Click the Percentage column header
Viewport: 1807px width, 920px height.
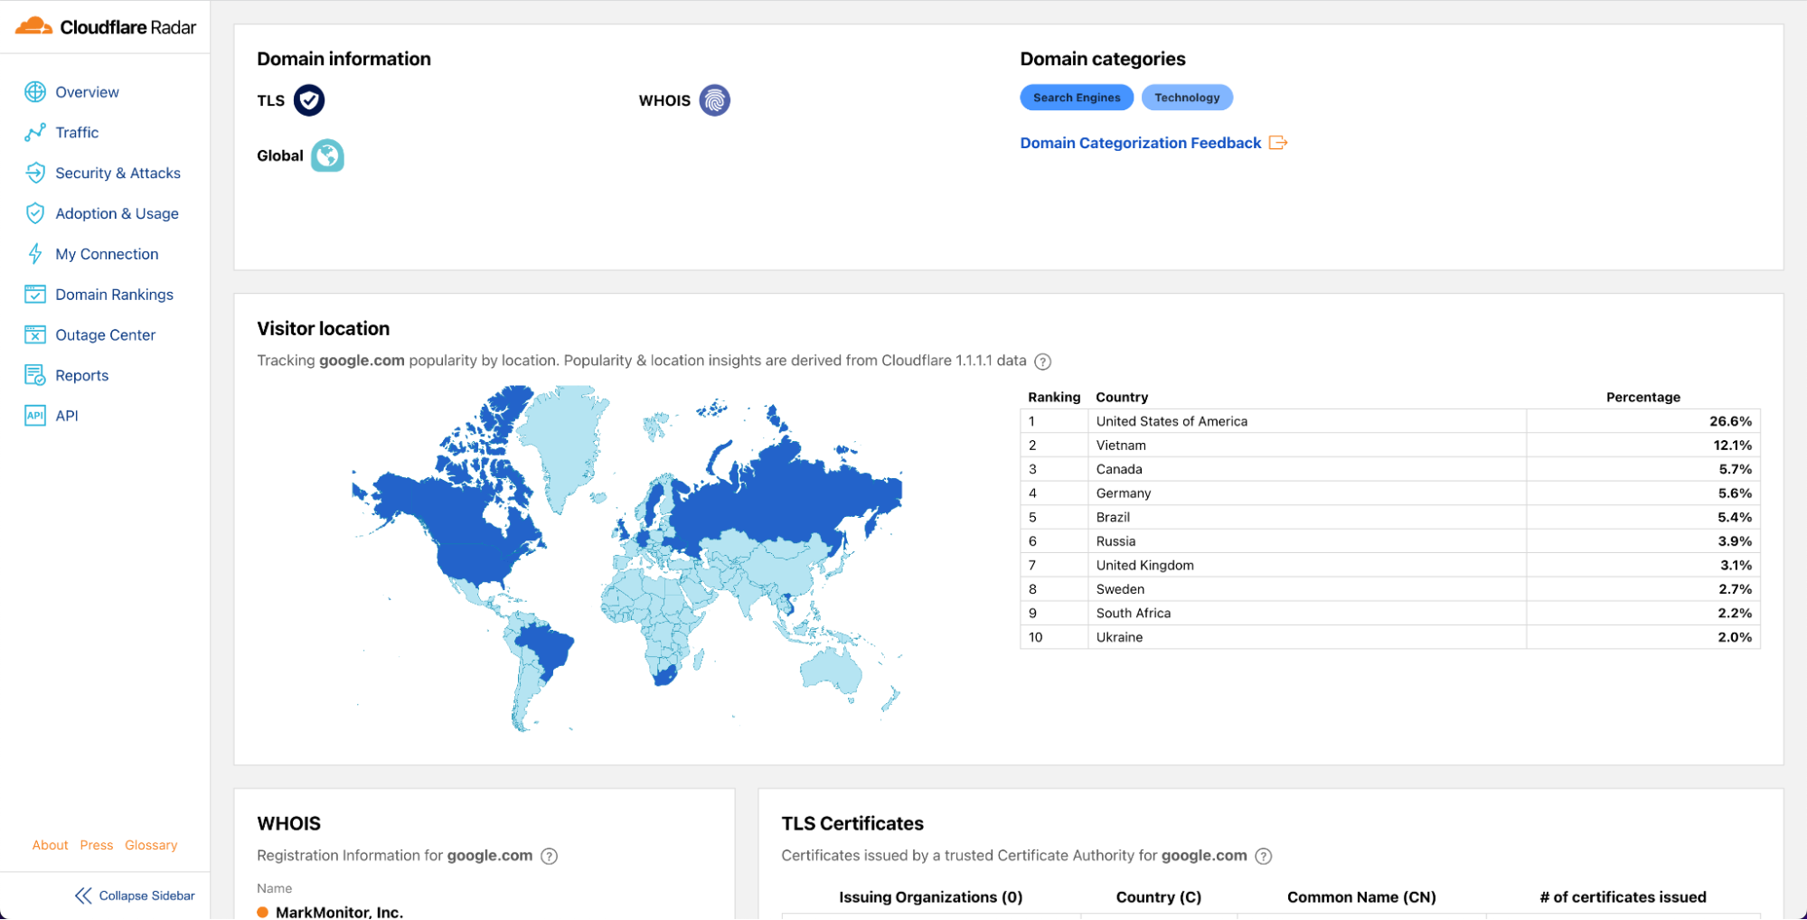point(1642,398)
